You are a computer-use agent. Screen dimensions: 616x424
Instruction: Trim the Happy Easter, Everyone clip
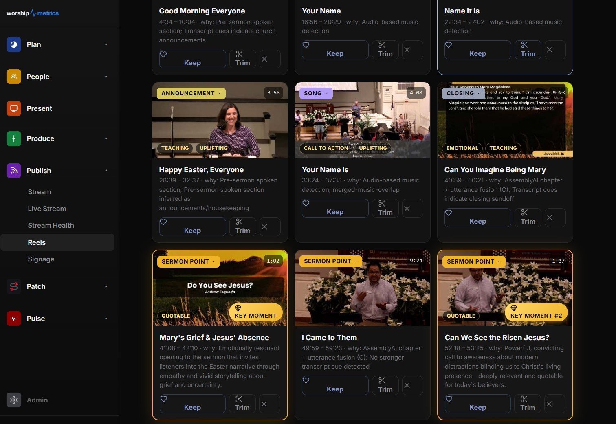(x=243, y=227)
